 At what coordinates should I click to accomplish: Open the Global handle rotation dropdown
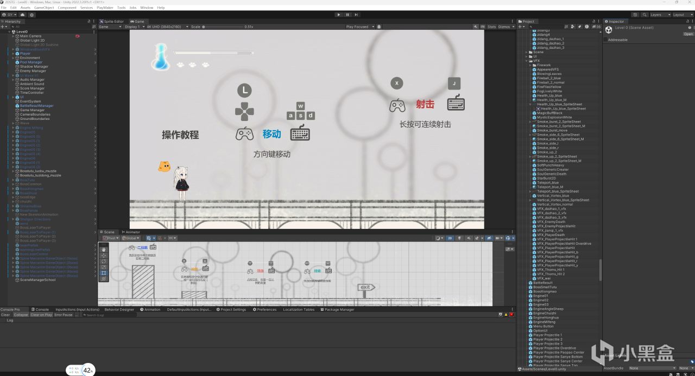[x=131, y=238]
